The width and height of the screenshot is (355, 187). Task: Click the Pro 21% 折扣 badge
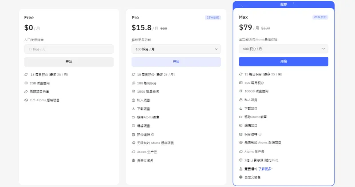click(x=213, y=17)
